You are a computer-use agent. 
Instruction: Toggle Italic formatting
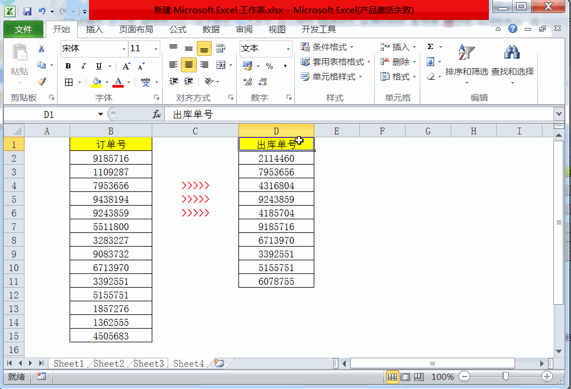click(83, 66)
